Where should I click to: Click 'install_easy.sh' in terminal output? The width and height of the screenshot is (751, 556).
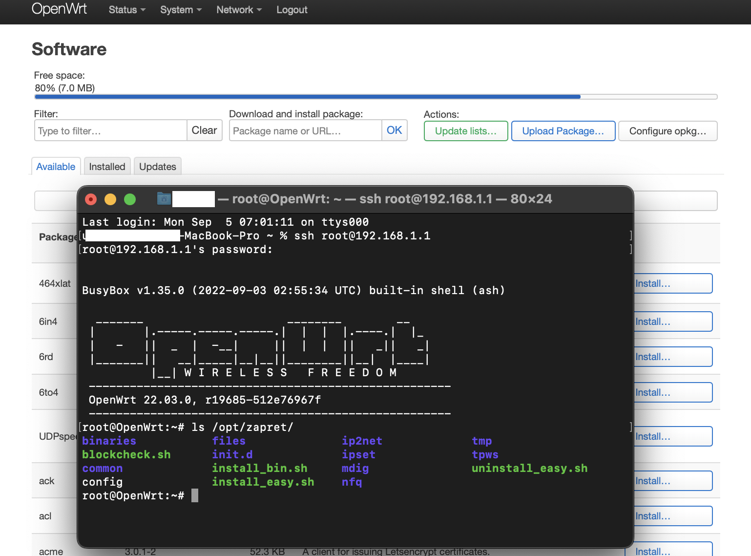[263, 482]
